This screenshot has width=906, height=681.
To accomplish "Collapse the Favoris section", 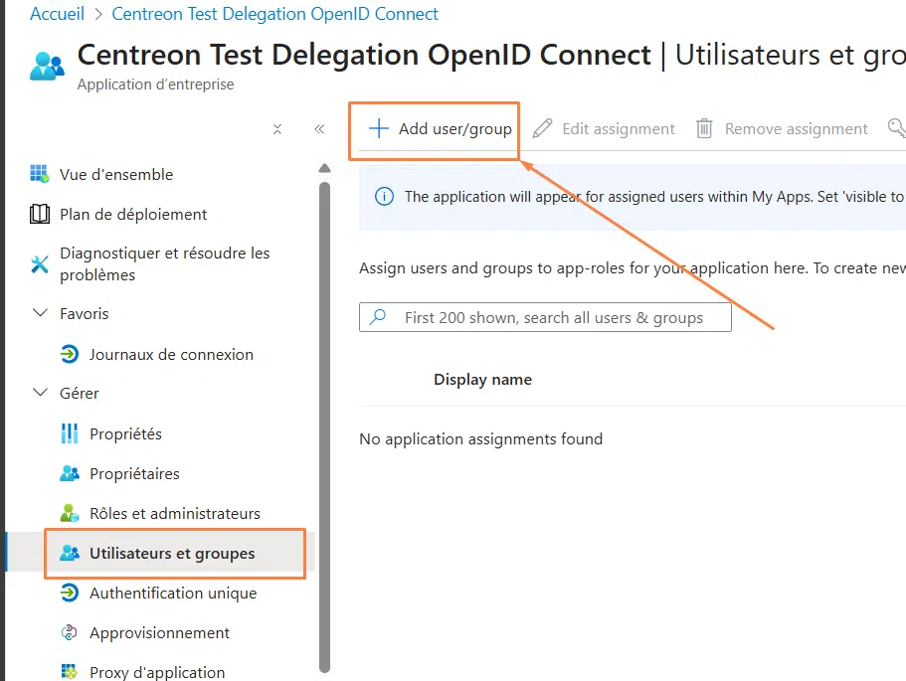I will pyautogui.click(x=39, y=313).
